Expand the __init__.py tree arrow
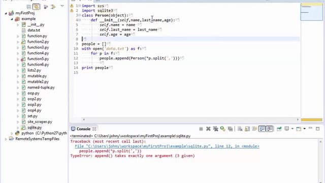 point(18,25)
